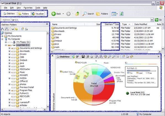Screen dimensions: 165x116
Task: Click Explorer's standard Folders button
Action: 102,14
